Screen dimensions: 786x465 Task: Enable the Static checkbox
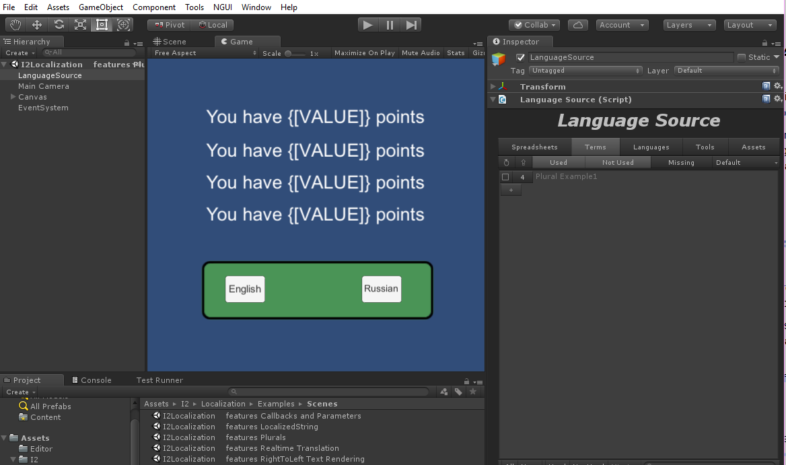742,57
